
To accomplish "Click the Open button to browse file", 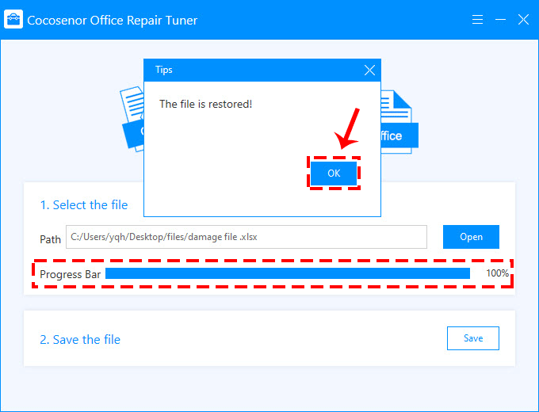I will tap(471, 237).
